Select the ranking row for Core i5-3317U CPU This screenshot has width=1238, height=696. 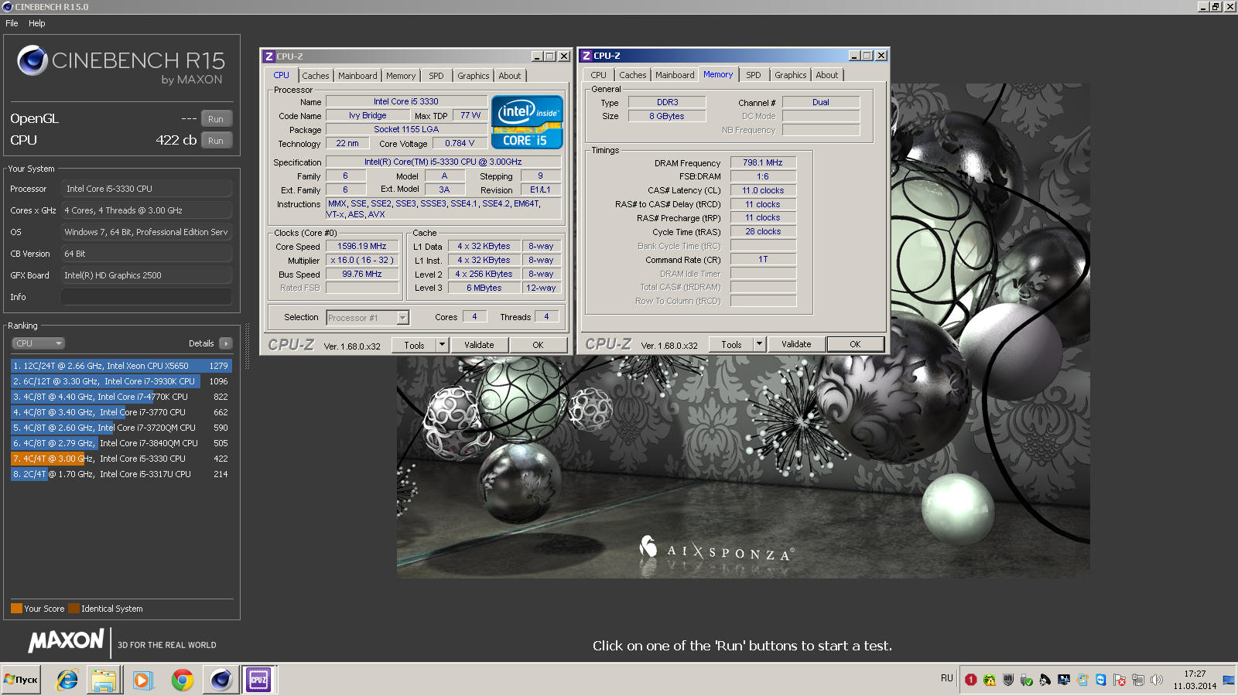click(121, 474)
